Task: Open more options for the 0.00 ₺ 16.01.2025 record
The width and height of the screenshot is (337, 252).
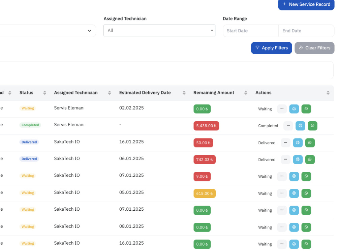Action: click(282, 244)
